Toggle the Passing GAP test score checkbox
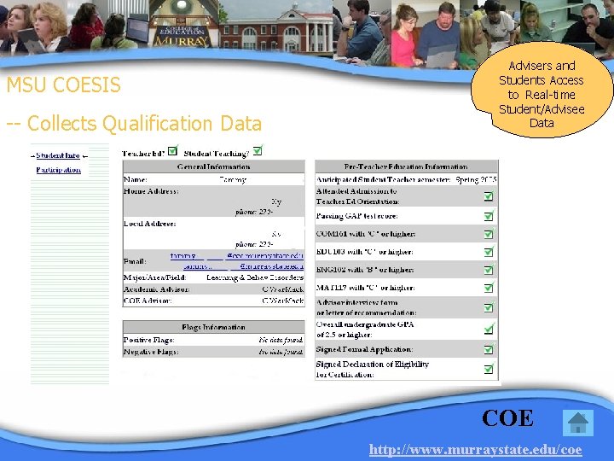The image size is (614, 461). 489,216
